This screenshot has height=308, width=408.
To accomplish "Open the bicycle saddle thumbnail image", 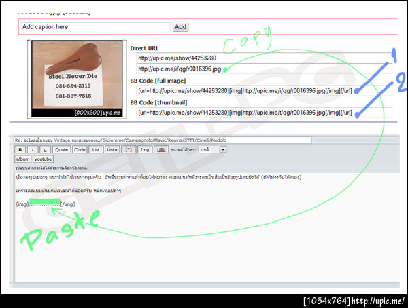I will point(77,79).
